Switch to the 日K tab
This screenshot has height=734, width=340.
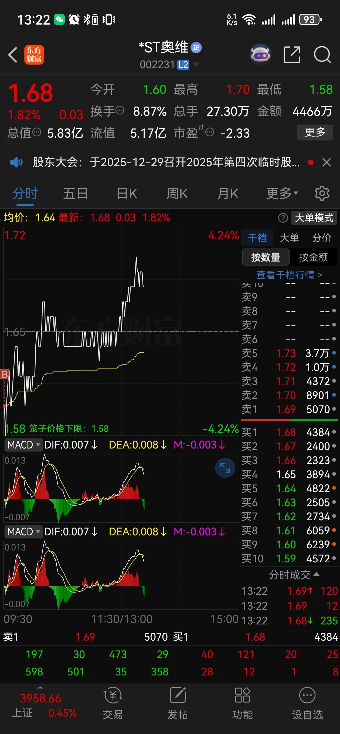(127, 193)
